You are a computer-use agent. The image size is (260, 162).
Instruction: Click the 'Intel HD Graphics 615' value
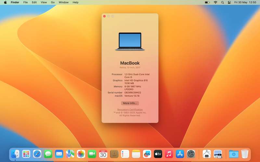(x=136, y=80)
